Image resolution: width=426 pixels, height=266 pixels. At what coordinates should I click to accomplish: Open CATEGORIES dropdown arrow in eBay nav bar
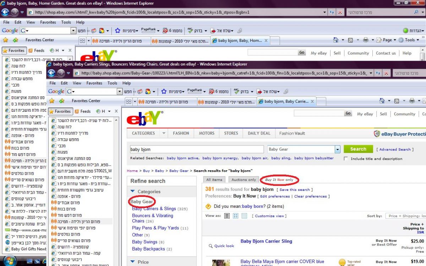pos(164,133)
